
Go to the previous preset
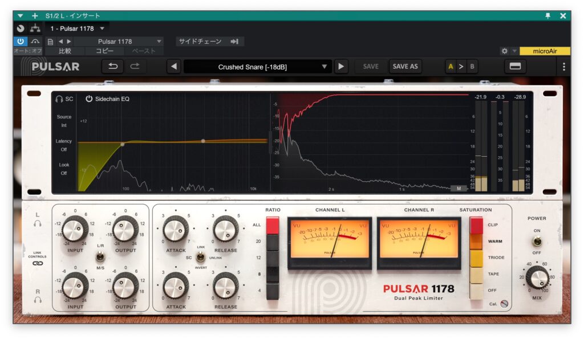[174, 67]
